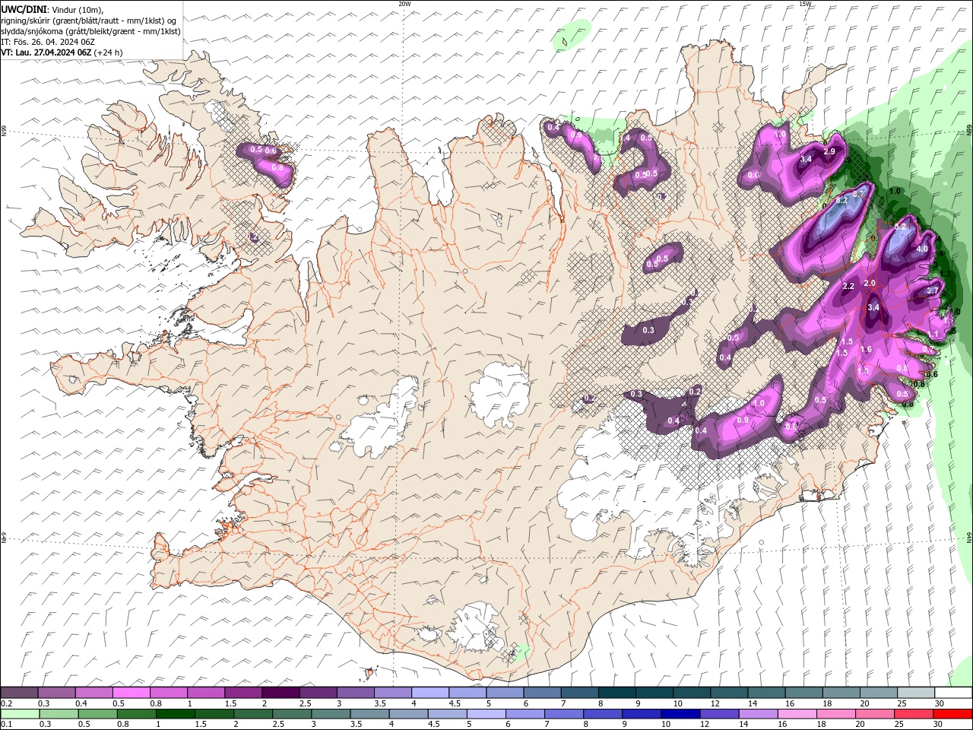Click the 'UWC/DINI: Vindur (10m),' title line
Image resolution: width=973 pixels, height=730 pixels.
[52, 9]
